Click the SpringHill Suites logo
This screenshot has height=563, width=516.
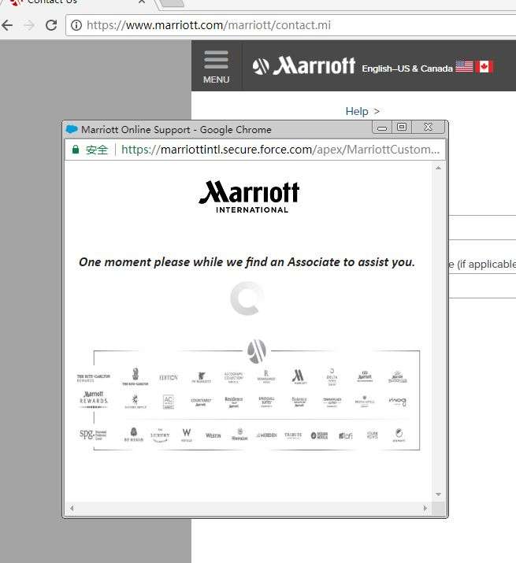click(266, 401)
